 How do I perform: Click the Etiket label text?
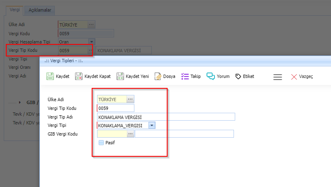248,76
